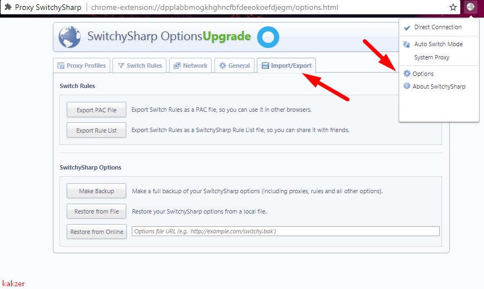The width and height of the screenshot is (484, 289).
Task: Click the Export PAC File button
Action: pyautogui.click(x=96, y=110)
